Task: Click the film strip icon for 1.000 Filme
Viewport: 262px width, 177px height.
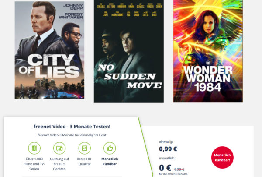Action: pyautogui.click(x=34, y=148)
